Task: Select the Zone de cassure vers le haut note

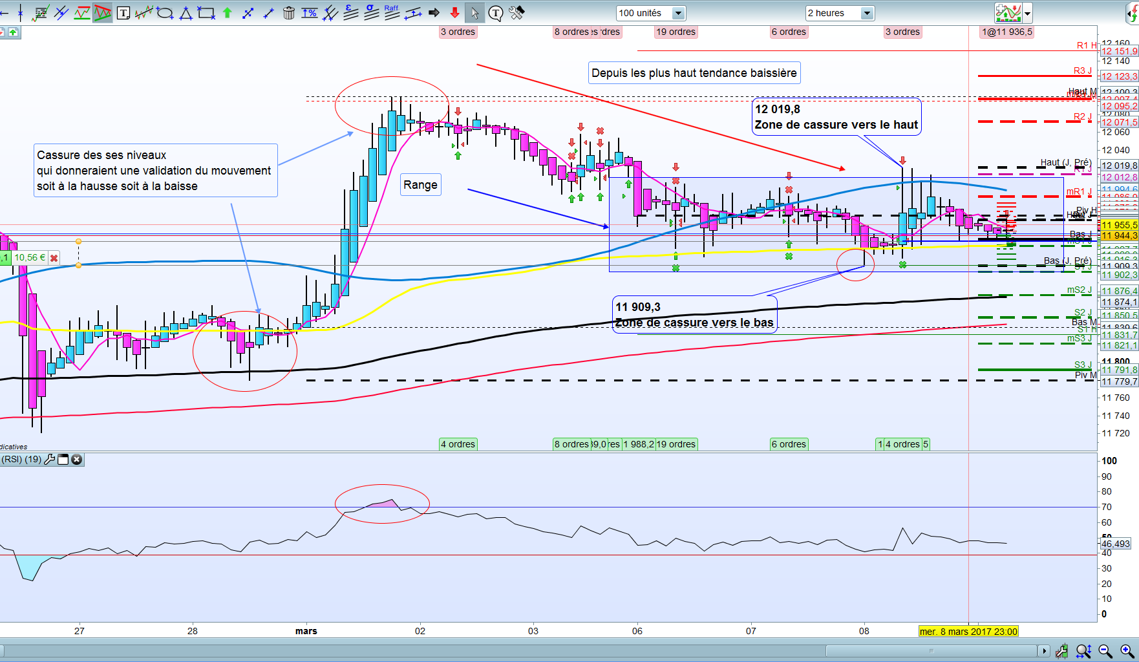Action: 836,117
